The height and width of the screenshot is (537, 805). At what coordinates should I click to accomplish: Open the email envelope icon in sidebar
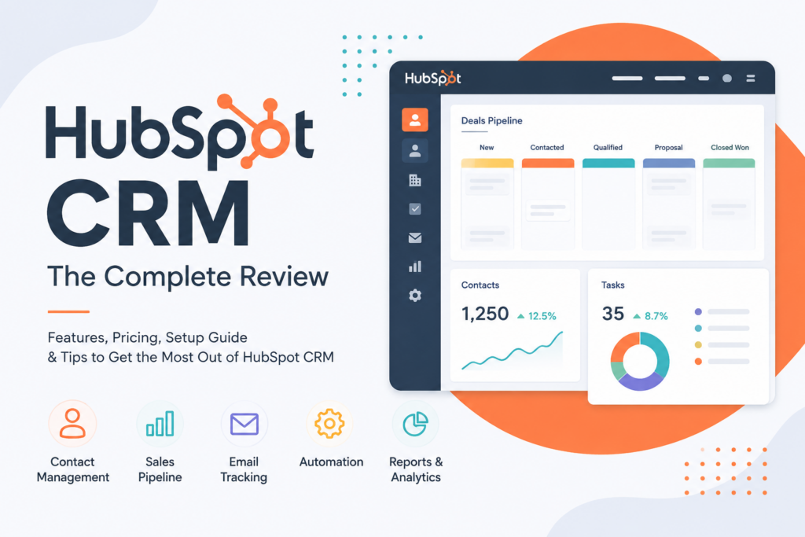[415, 237]
